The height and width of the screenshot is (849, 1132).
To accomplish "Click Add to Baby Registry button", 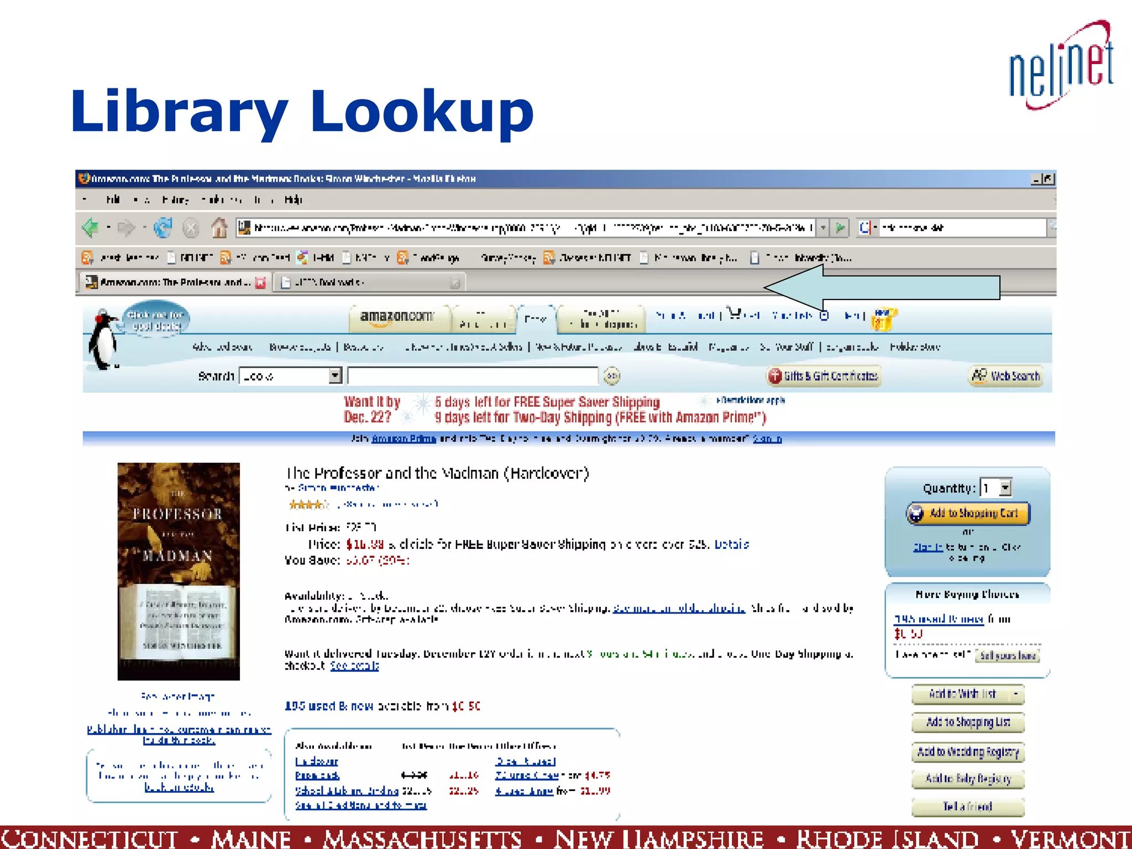I will pyautogui.click(x=968, y=779).
